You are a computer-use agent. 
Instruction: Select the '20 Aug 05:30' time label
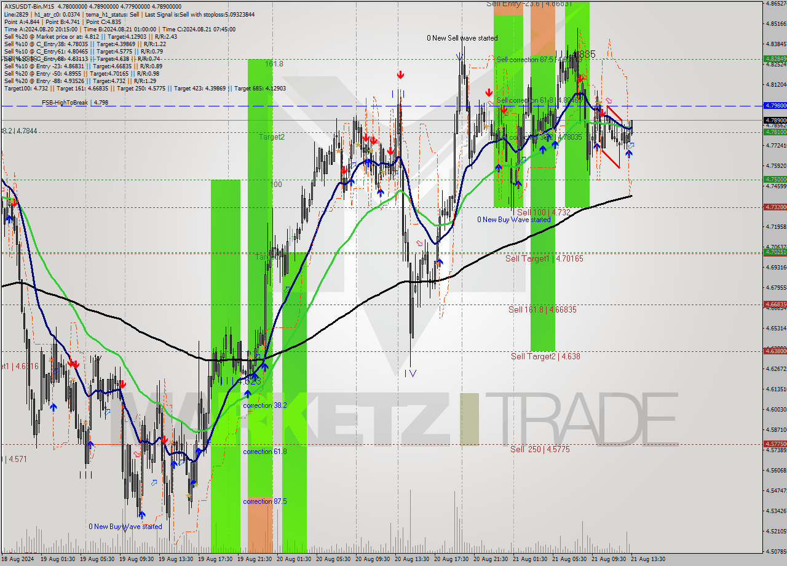[333, 559]
